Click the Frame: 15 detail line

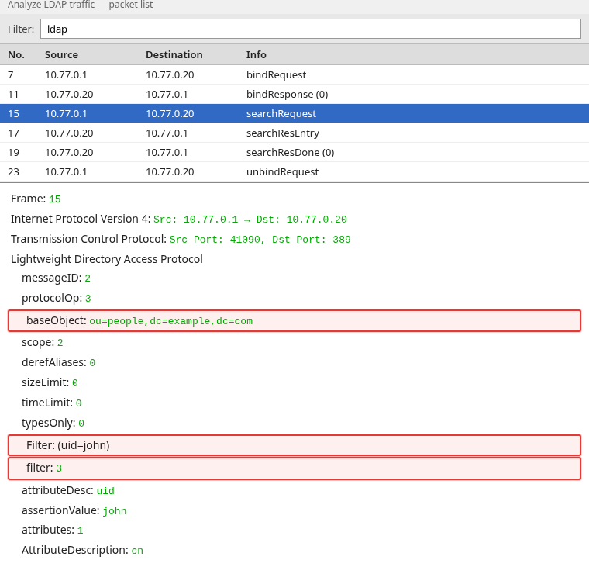point(36,199)
